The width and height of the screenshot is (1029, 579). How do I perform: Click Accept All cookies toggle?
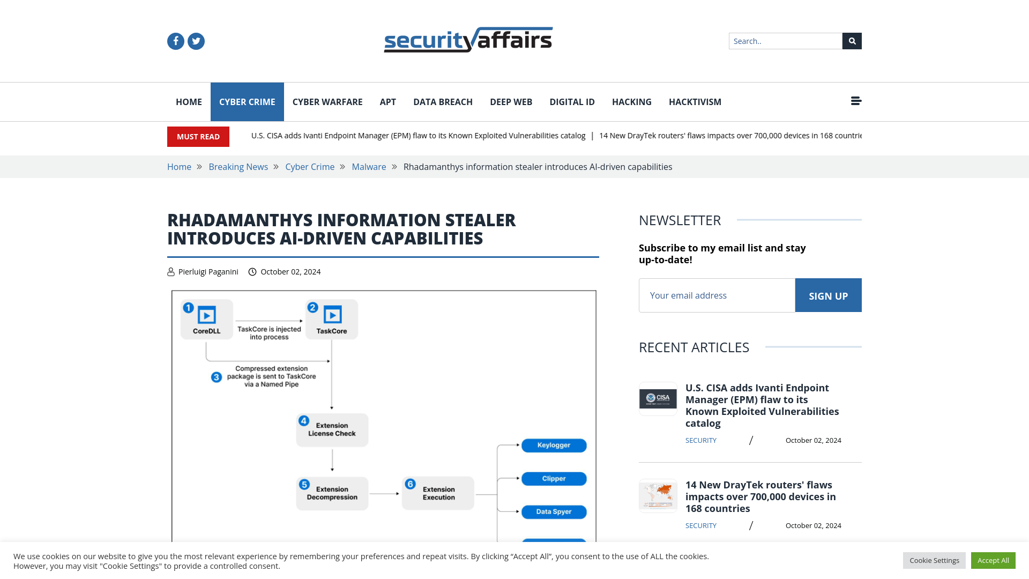[993, 560]
